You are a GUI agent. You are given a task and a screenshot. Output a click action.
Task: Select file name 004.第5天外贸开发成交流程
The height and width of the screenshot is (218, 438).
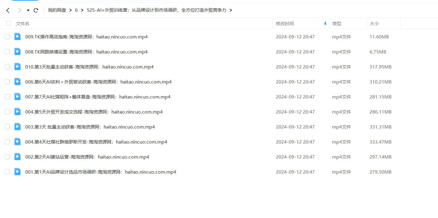(94, 112)
